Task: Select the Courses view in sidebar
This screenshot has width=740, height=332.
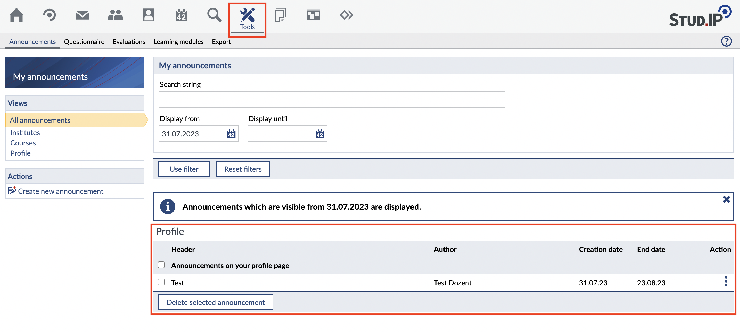Action: [x=23, y=143]
